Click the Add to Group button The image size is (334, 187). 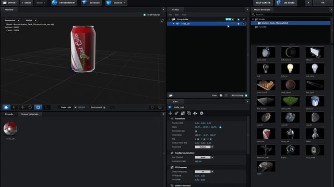tap(239, 96)
